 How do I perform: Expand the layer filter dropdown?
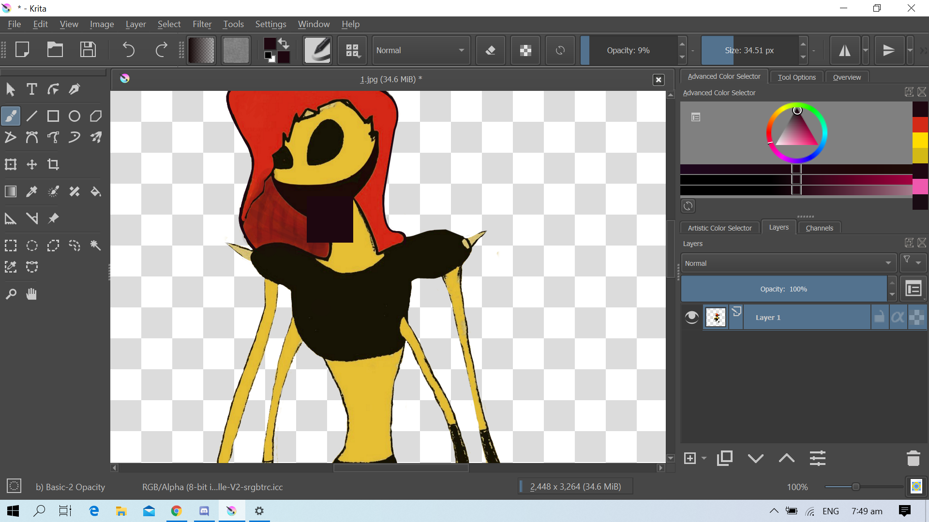coord(913,262)
